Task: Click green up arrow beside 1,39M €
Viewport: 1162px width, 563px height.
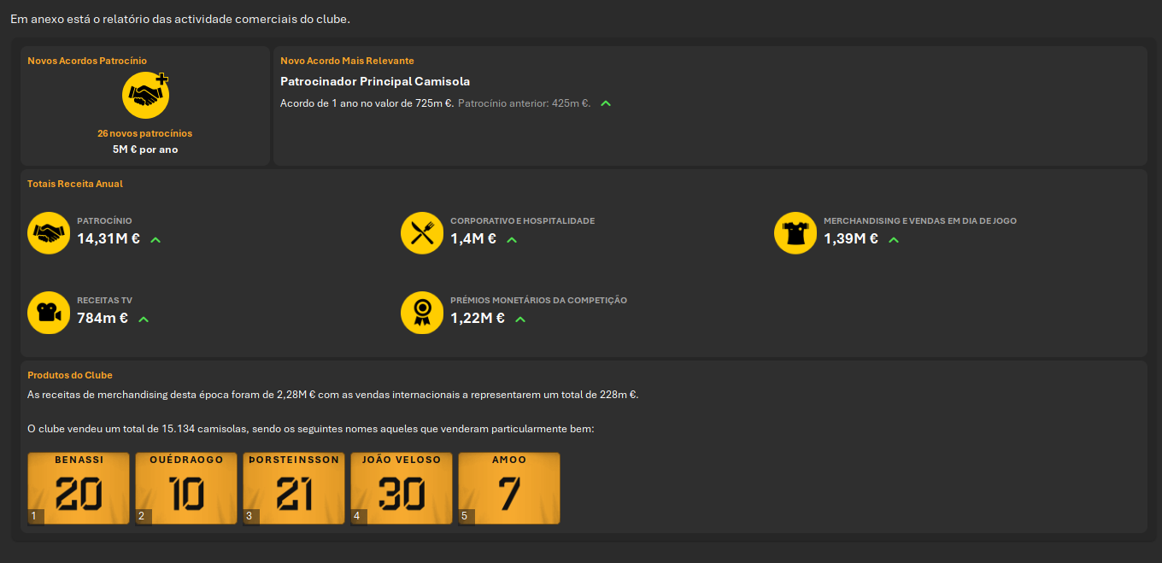Action: click(894, 240)
